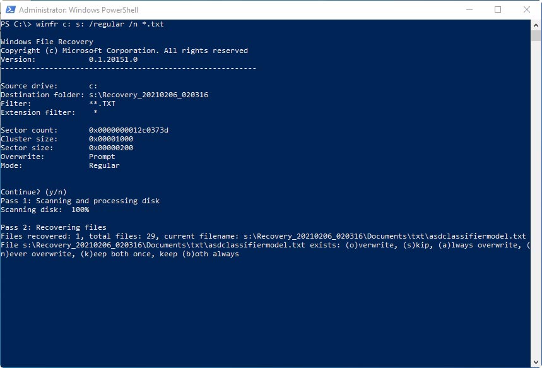Click the scrollbar up arrow
The width and height of the screenshot is (542, 368).
(536, 24)
